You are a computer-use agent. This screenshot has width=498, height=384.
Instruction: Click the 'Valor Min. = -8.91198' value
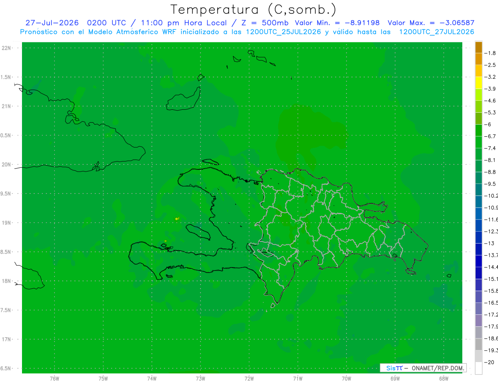click(x=337, y=23)
